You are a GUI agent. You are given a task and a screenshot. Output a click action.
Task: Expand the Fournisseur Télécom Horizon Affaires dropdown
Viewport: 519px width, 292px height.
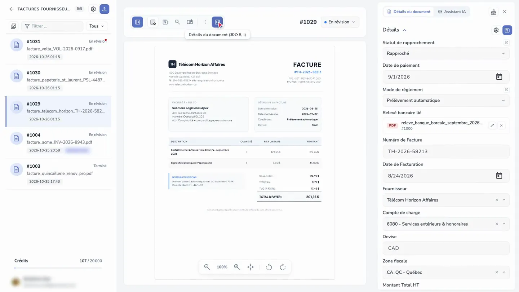click(504, 200)
